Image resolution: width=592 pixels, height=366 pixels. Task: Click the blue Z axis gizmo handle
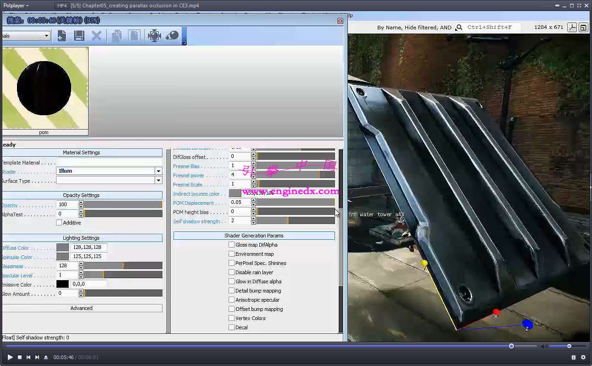coord(528,325)
